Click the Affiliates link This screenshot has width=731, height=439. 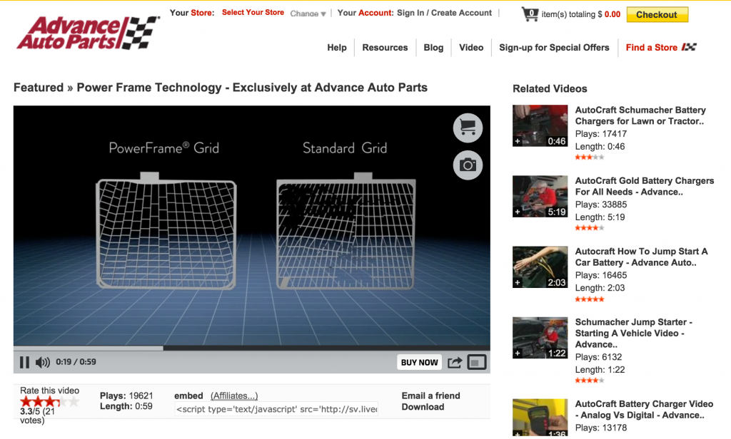234,396
